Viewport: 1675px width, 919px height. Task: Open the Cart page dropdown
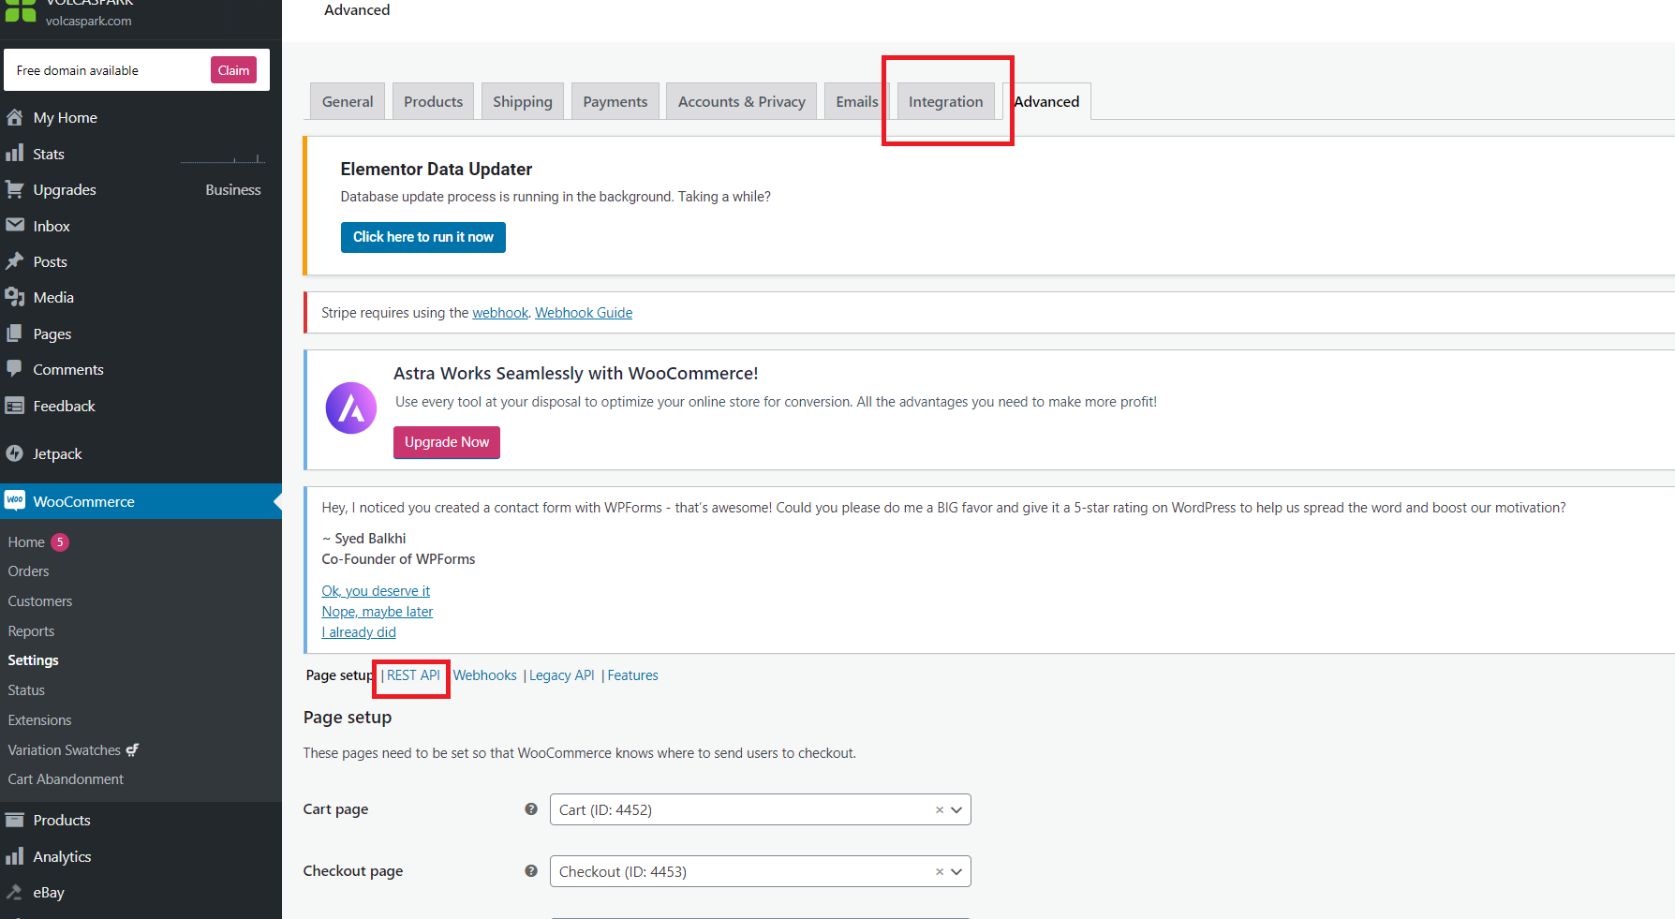click(761, 809)
